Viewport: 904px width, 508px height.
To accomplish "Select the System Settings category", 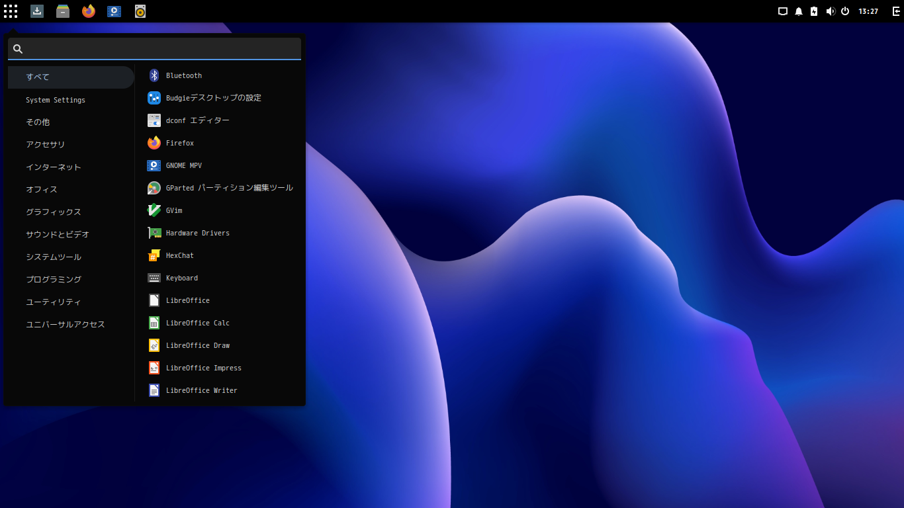I will point(71,100).
